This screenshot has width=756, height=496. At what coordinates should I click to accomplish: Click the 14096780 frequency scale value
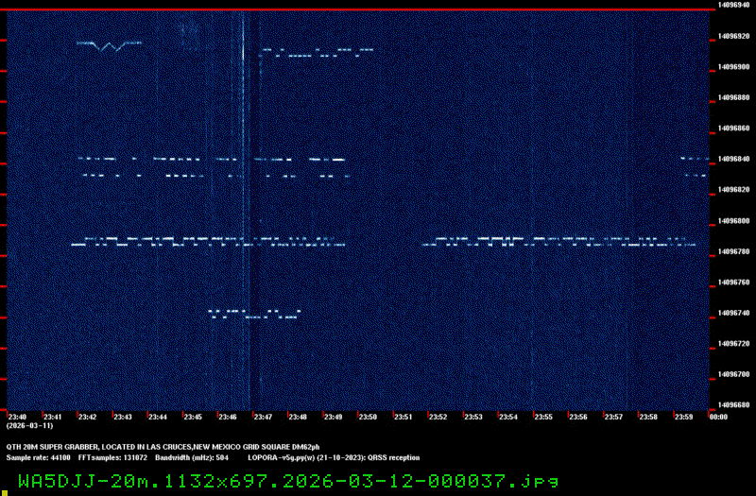pyautogui.click(x=734, y=251)
